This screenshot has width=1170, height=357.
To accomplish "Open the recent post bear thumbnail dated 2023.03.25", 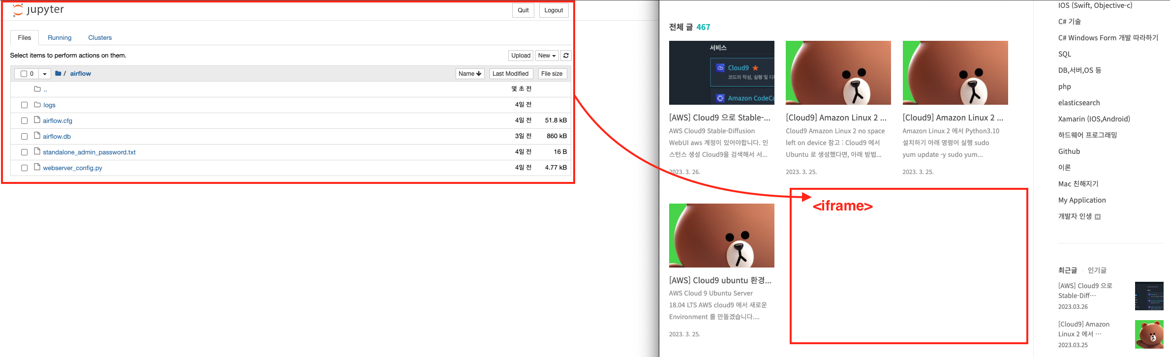I will [1149, 334].
